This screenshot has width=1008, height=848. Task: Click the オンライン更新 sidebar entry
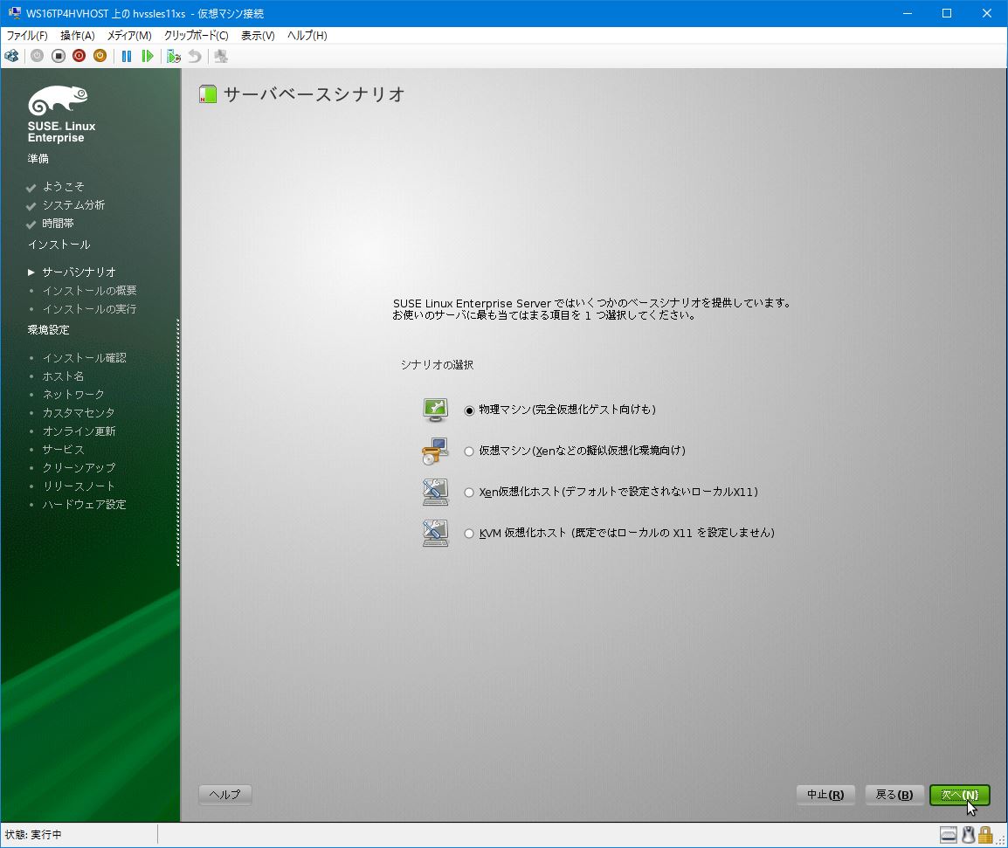click(x=79, y=431)
